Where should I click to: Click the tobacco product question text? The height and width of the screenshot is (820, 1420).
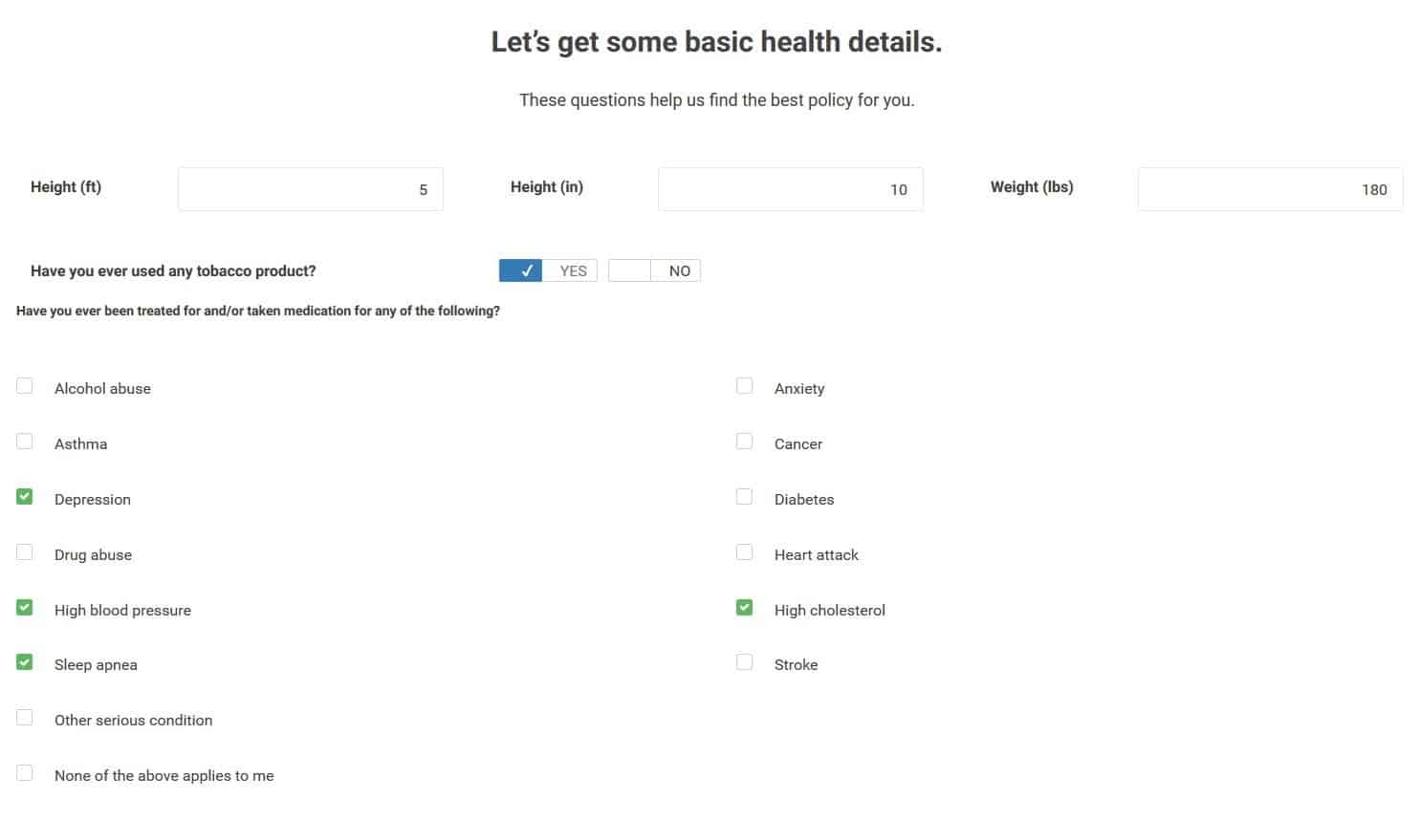pos(173,271)
